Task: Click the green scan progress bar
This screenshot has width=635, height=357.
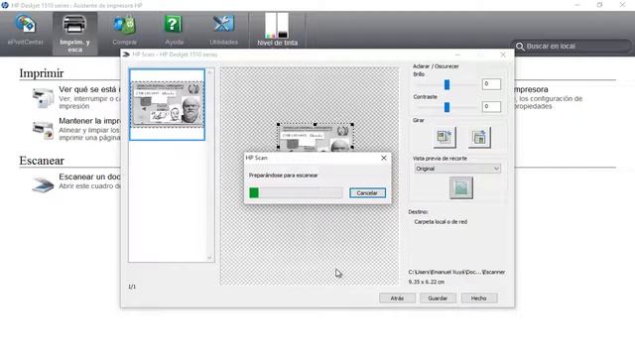Action: [x=254, y=193]
